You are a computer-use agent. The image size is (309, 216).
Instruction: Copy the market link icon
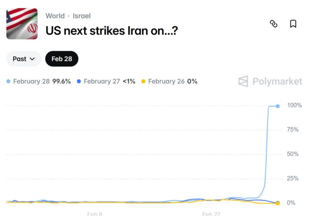click(273, 24)
